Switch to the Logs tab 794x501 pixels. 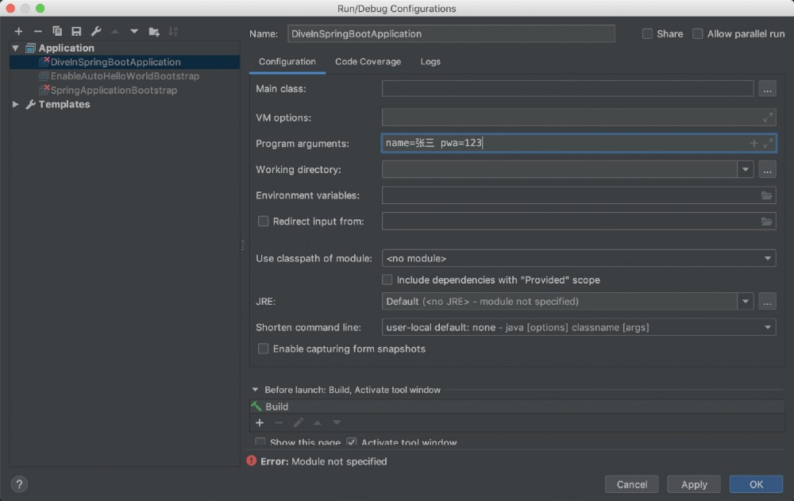430,61
